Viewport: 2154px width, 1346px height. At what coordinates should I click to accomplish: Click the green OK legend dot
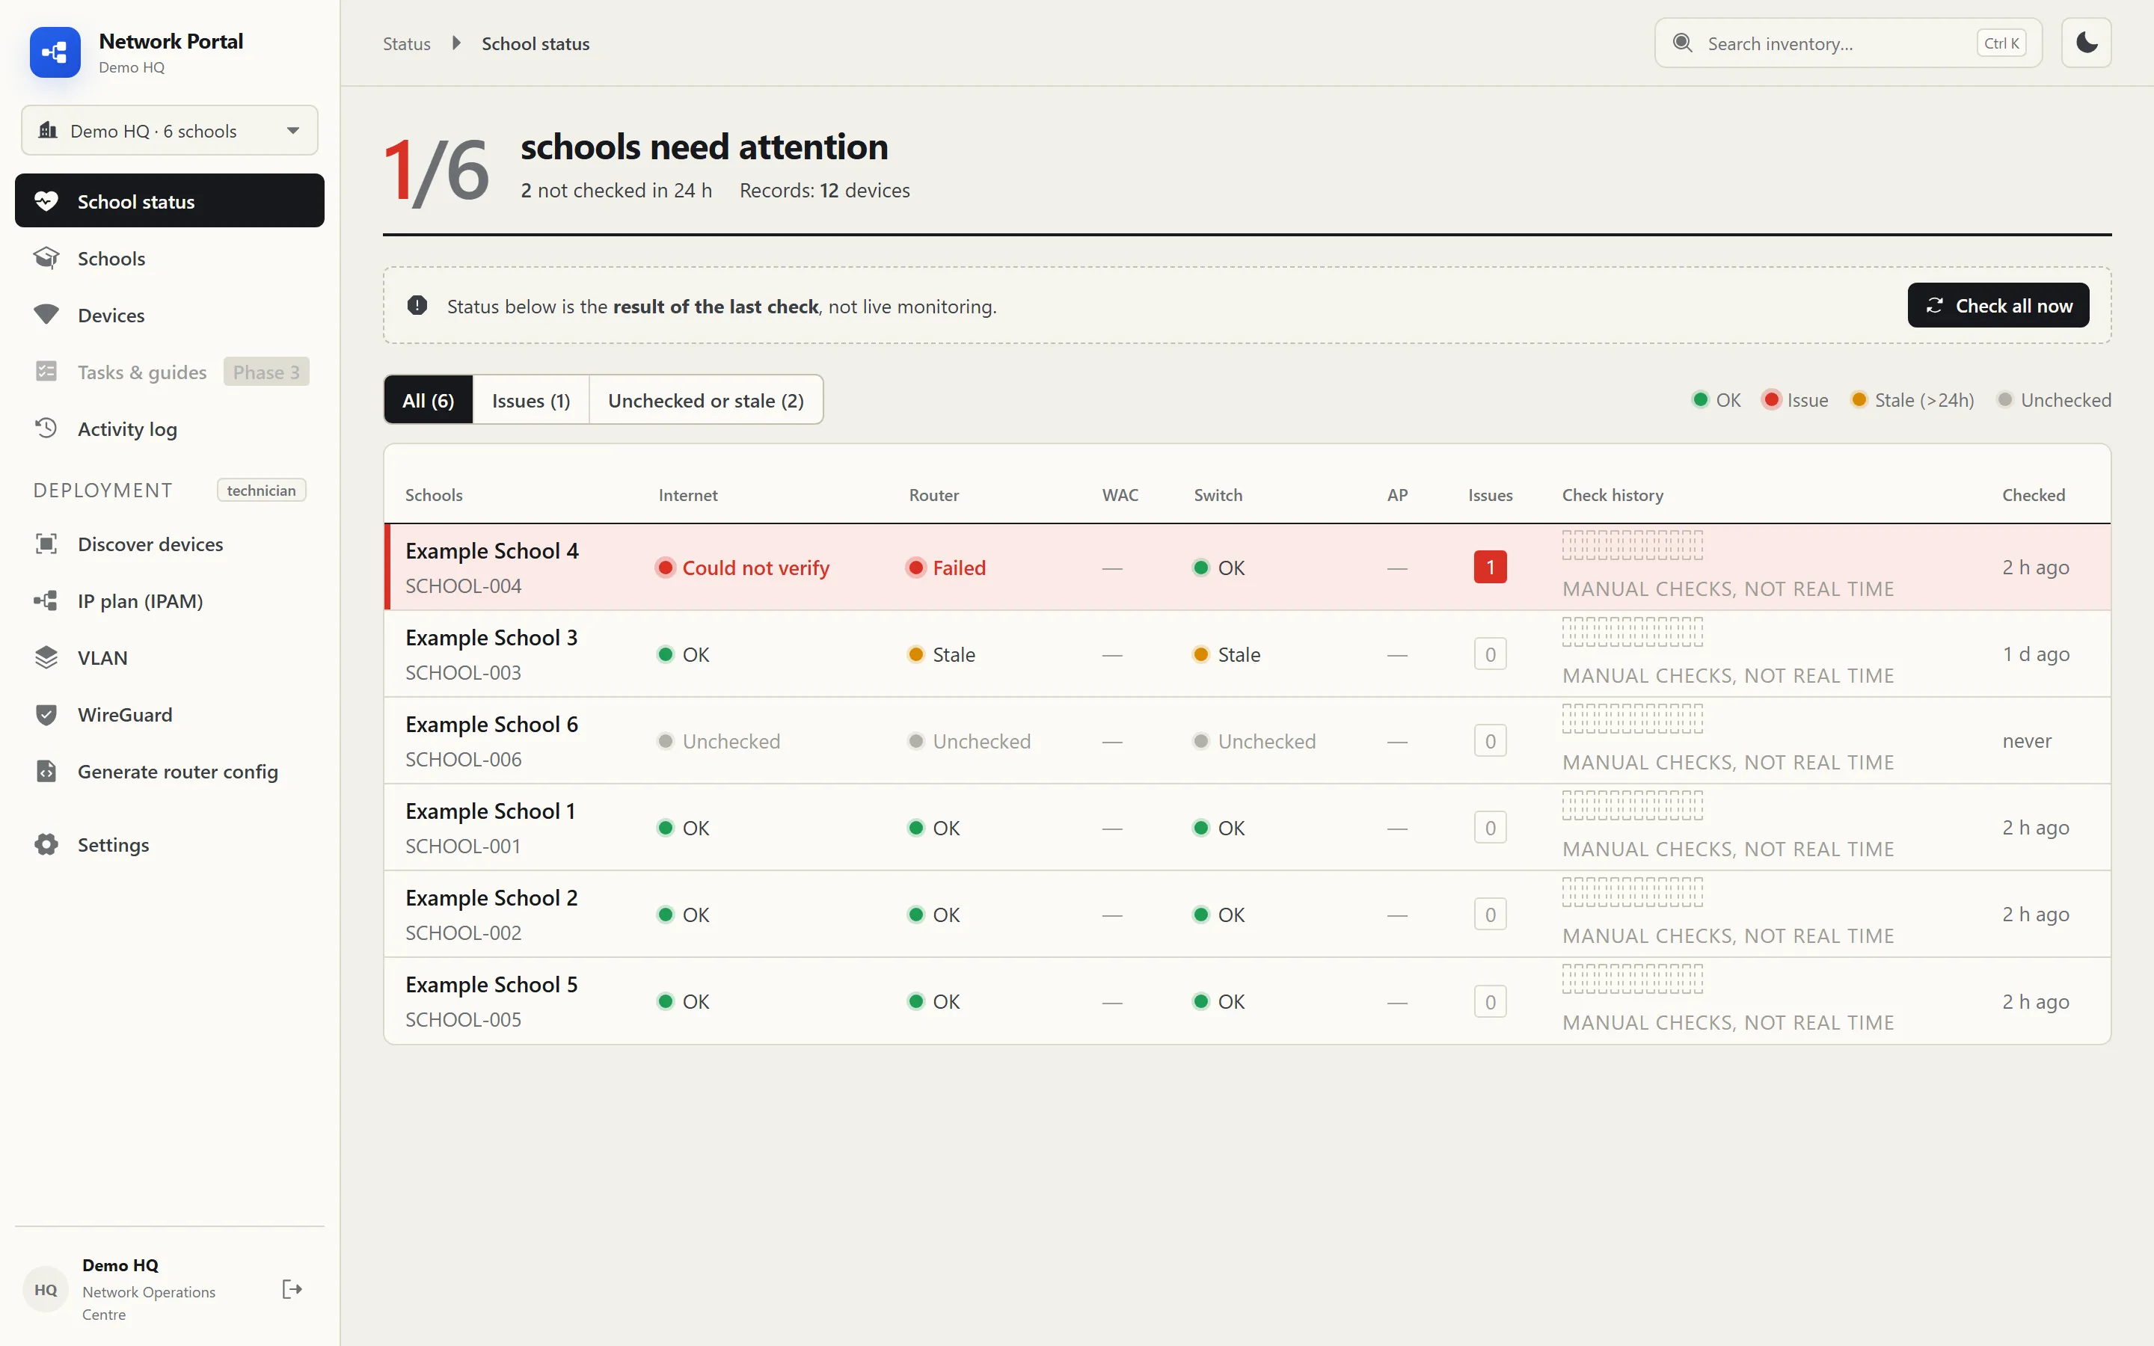(x=1700, y=400)
